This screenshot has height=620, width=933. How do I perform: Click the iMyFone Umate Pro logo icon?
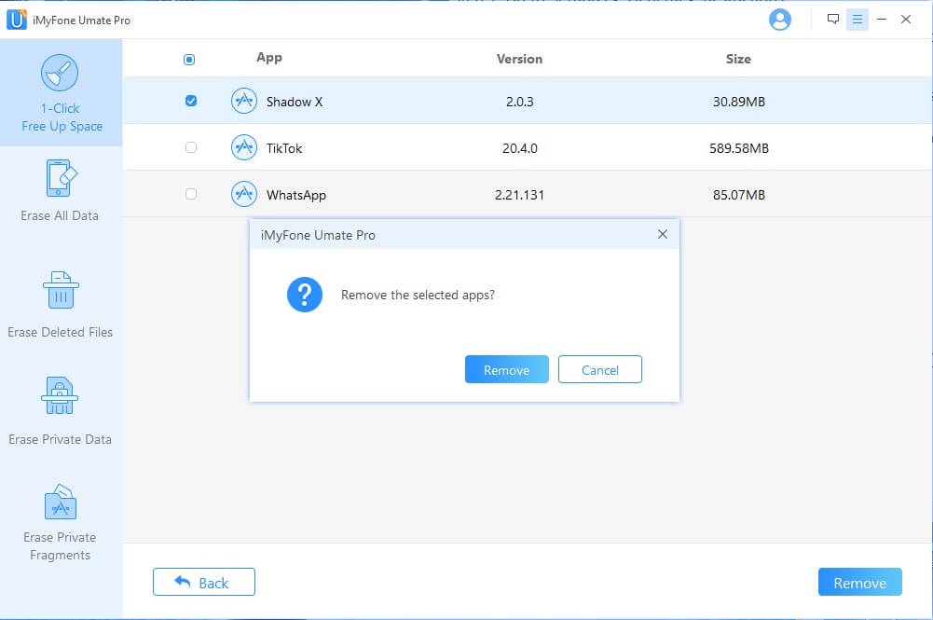[x=17, y=20]
